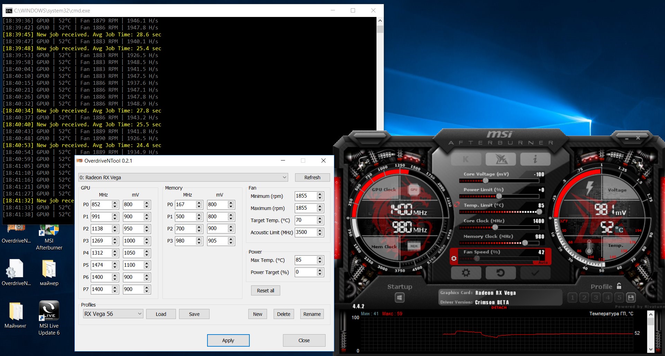Click the Afterburner save profile floppy icon

[631, 298]
